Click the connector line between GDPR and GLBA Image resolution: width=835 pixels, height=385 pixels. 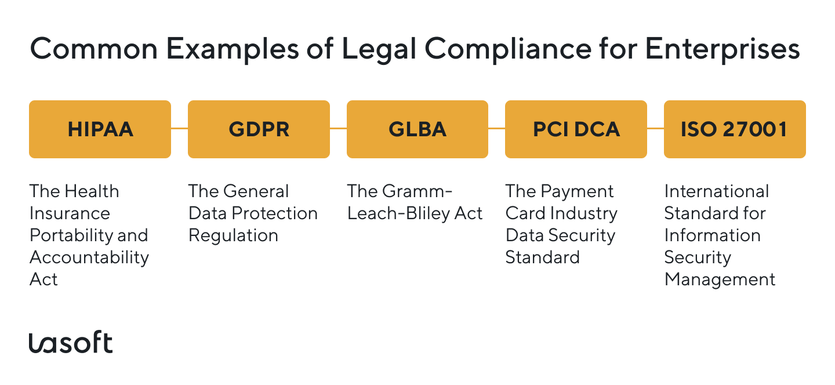338,129
